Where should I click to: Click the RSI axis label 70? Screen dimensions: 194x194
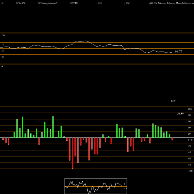point(3,45)
